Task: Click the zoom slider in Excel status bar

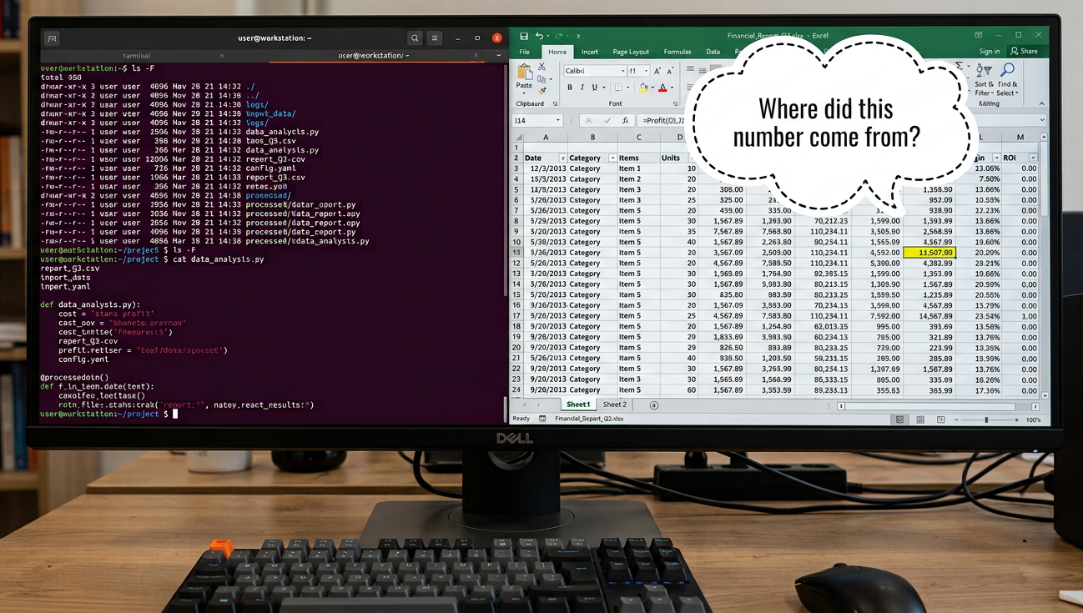Action: click(x=986, y=420)
